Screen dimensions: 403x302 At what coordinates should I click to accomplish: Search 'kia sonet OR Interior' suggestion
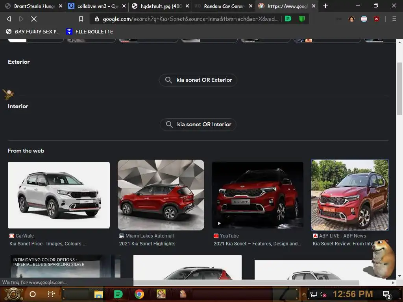click(x=198, y=124)
